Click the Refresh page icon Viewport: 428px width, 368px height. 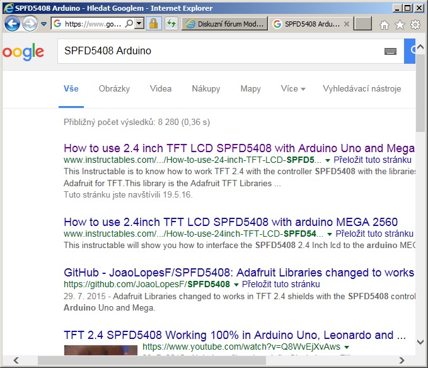(171, 24)
